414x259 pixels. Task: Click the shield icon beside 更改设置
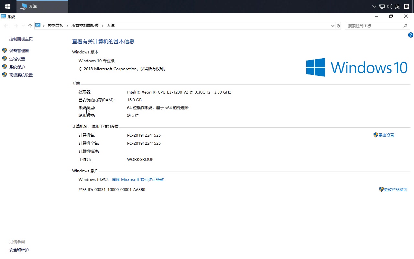click(375, 135)
